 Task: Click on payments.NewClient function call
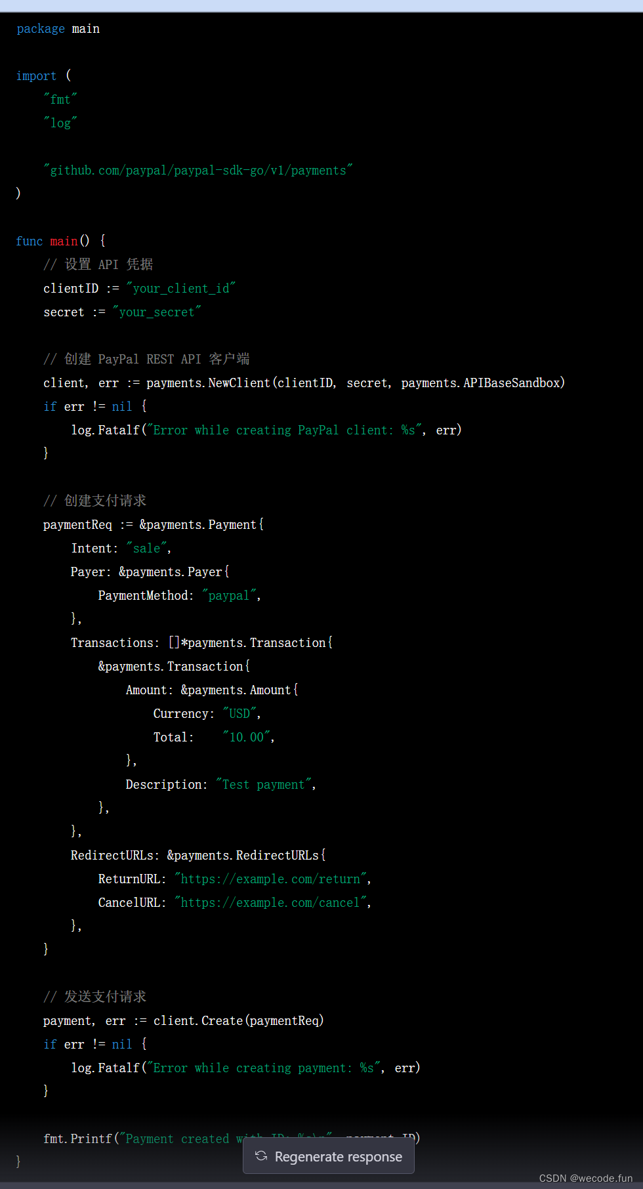pyautogui.click(x=207, y=383)
